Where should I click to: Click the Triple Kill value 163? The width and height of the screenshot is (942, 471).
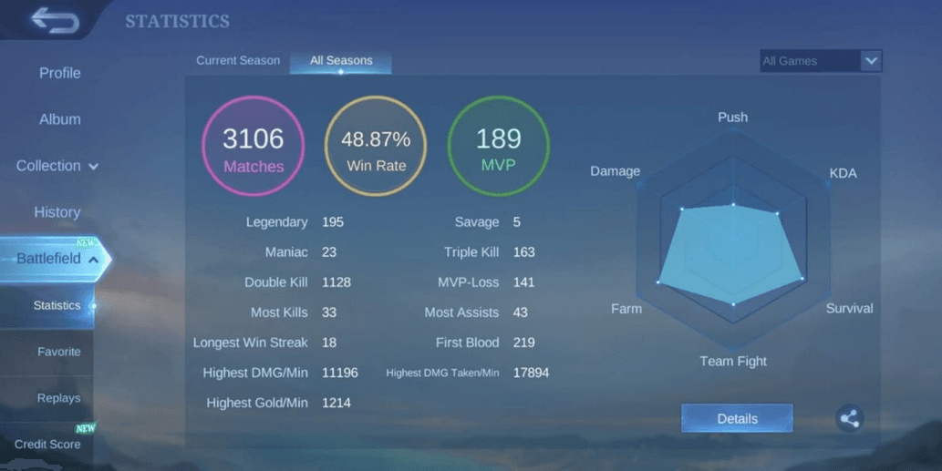(x=523, y=252)
